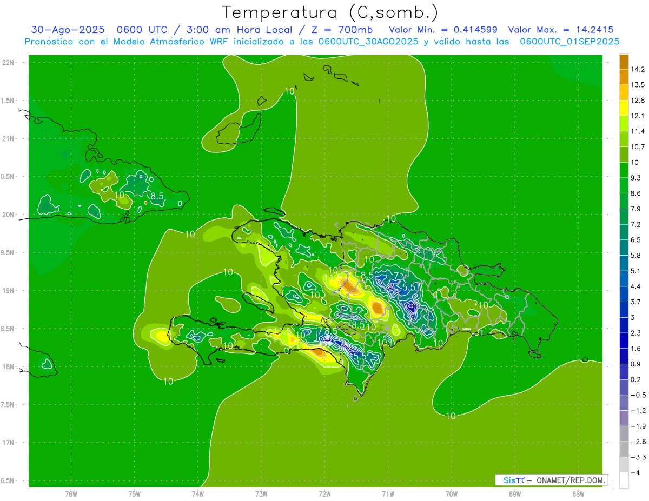Click the "7.2" color bar label

(x=635, y=224)
